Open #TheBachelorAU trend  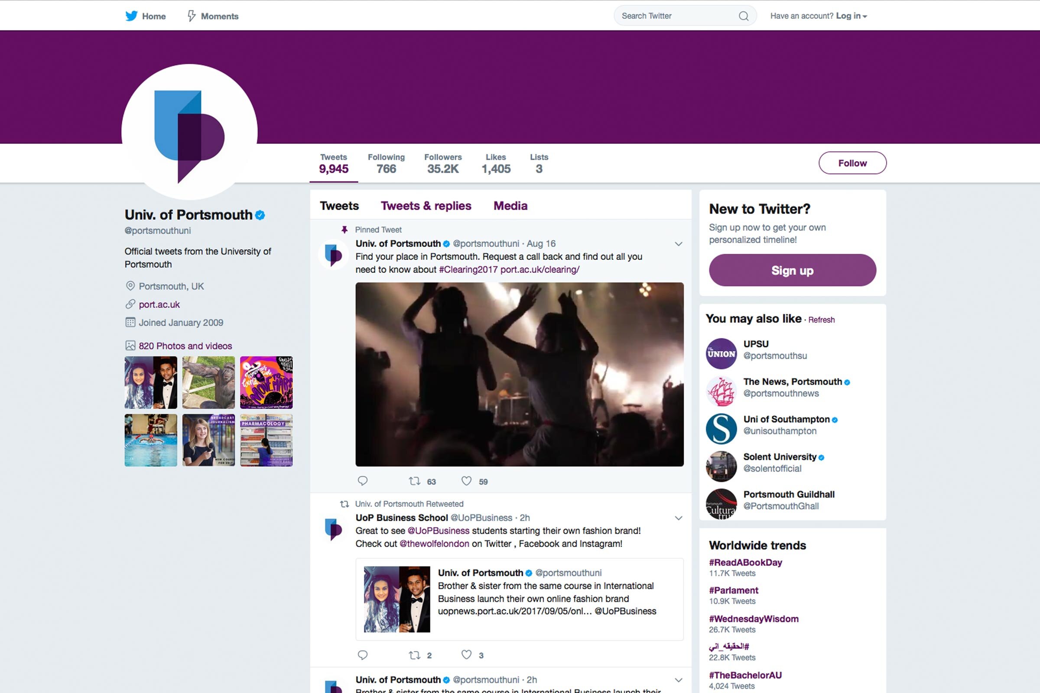click(x=745, y=675)
